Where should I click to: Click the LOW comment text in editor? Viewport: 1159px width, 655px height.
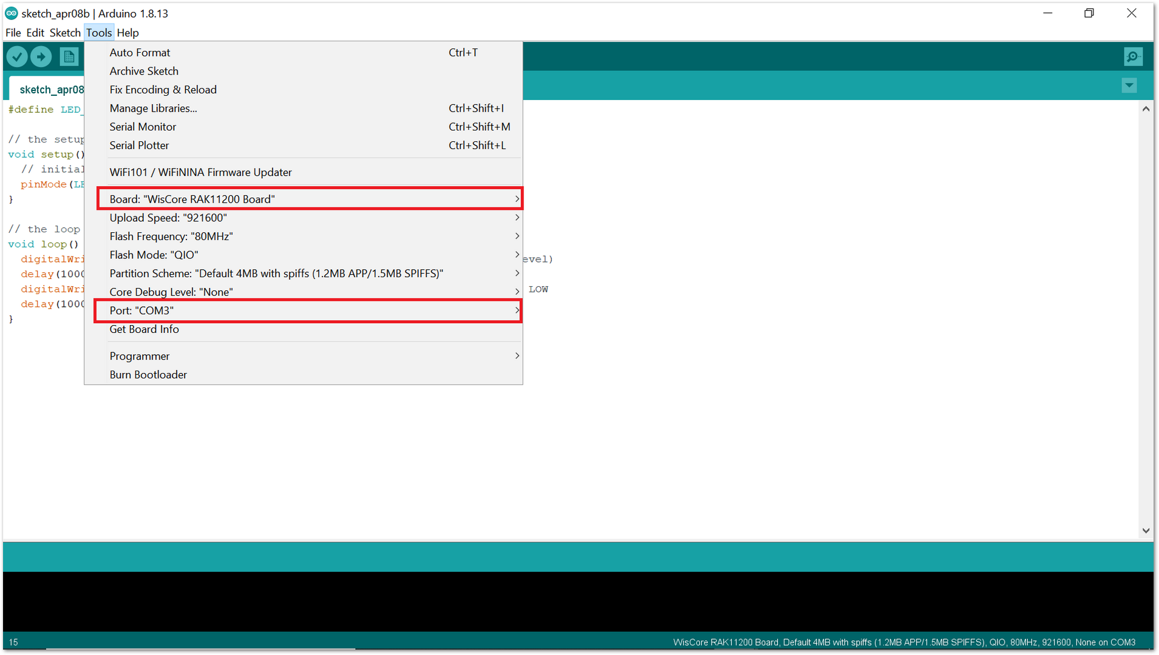click(538, 289)
